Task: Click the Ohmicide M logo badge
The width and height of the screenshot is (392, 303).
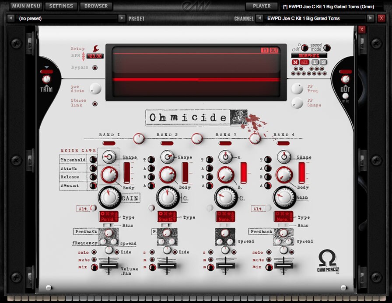Action: point(238,117)
